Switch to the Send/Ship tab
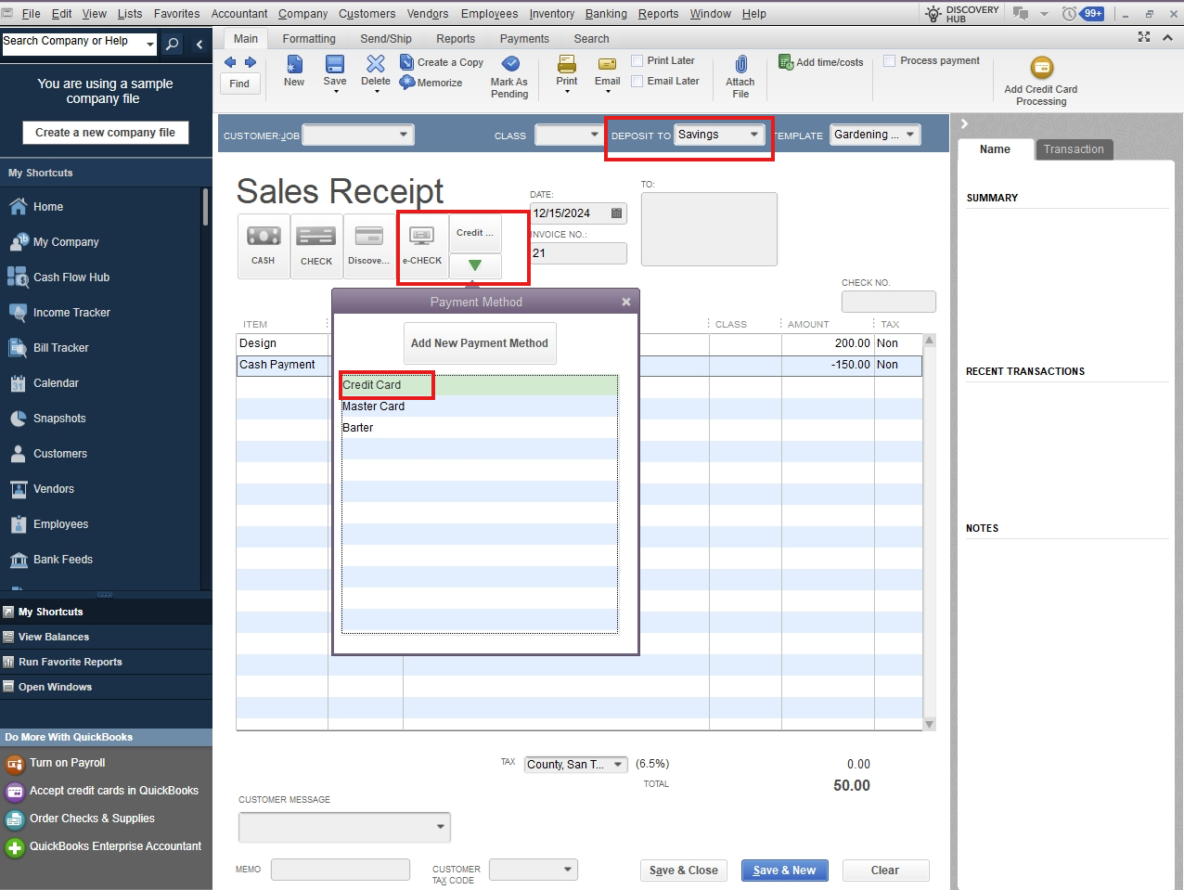 [x=386, y=39]
